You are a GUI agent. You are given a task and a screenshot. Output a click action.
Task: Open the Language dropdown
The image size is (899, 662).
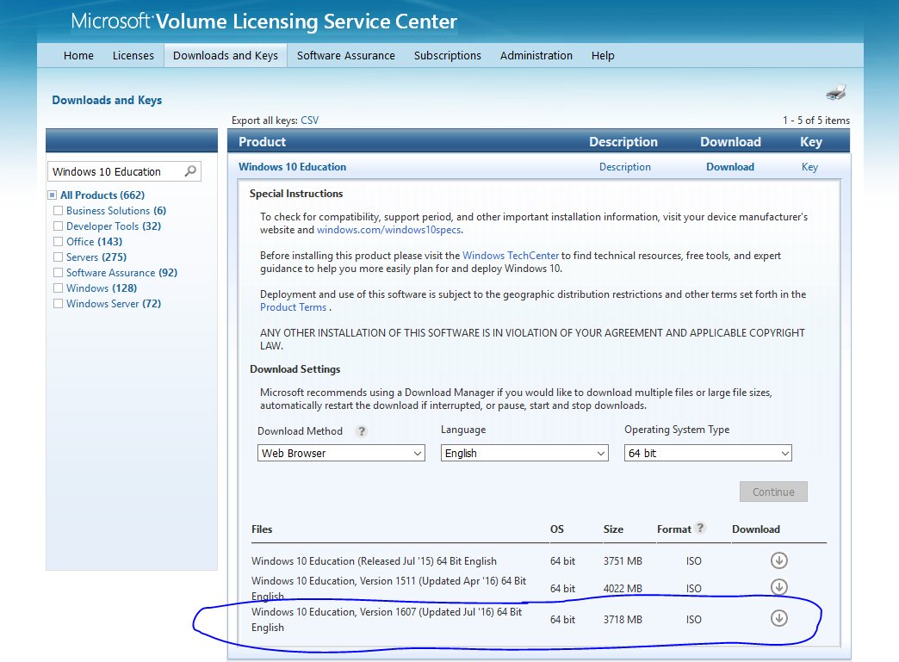[x=524, y=453]
